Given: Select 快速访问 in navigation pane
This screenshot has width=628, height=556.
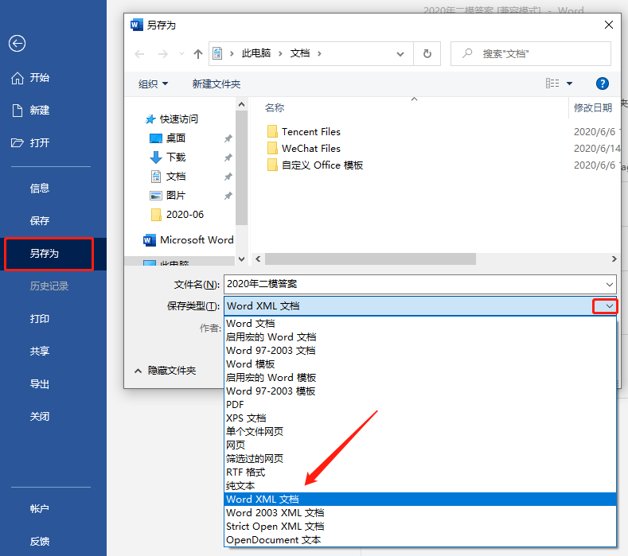Looking at the screenshot, I should [x=171, y=119].
